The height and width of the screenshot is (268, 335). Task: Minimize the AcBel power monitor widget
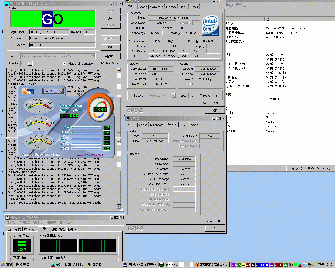(x=55, y=91)
